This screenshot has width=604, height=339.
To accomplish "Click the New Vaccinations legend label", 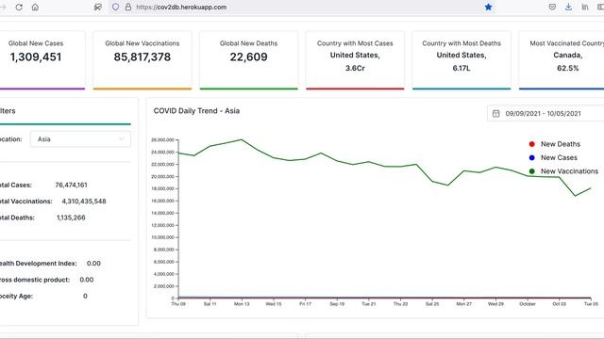I will click(569, 171).
